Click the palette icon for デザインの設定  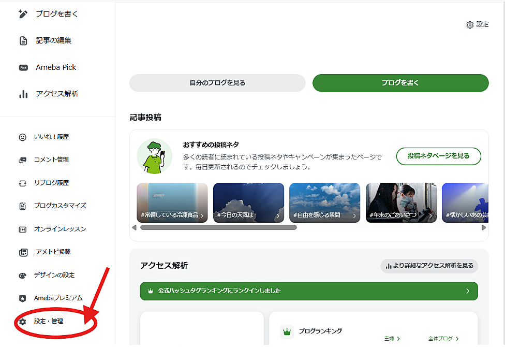[x=22, y=276]
